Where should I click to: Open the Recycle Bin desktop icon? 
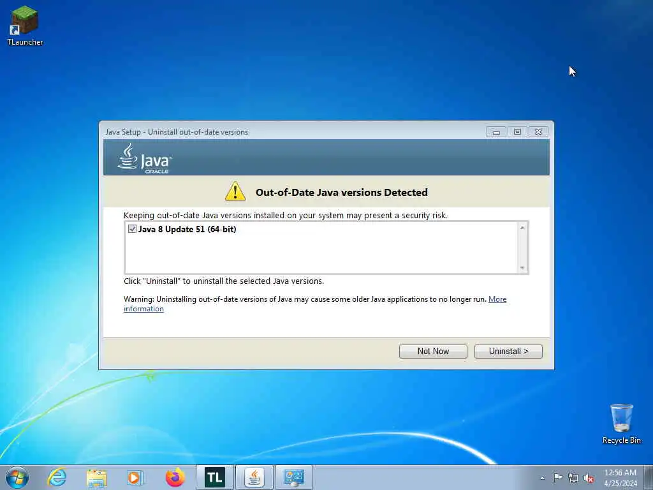tap(621, 424)
